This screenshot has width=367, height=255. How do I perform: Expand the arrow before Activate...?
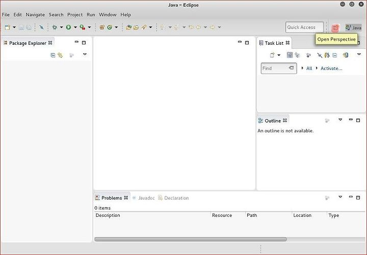click(x=317, y=68)
